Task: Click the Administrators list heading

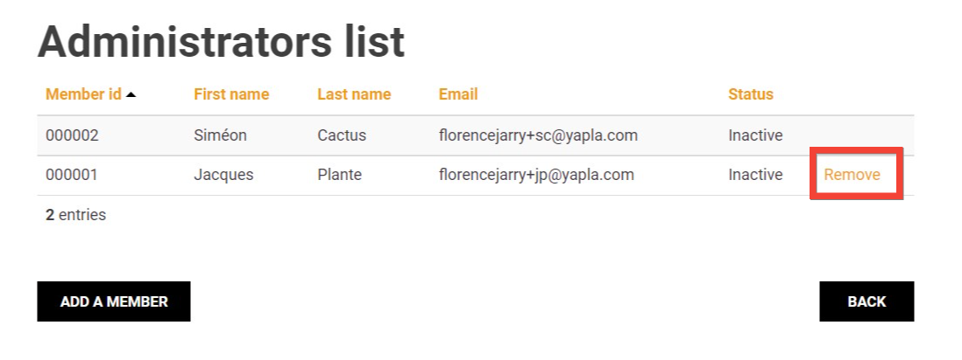Action: (221, 42)
